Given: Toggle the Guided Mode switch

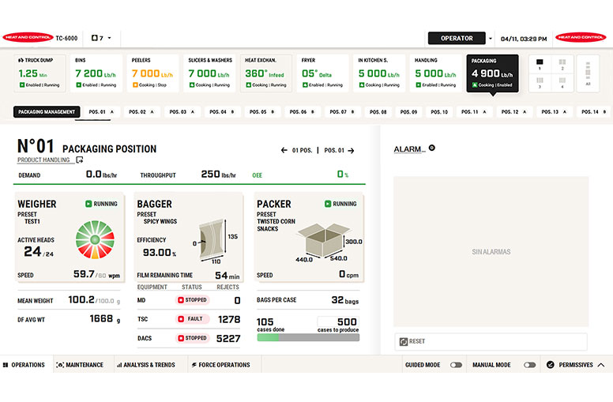Looking at the screenshot, I should tap(456, 365).
